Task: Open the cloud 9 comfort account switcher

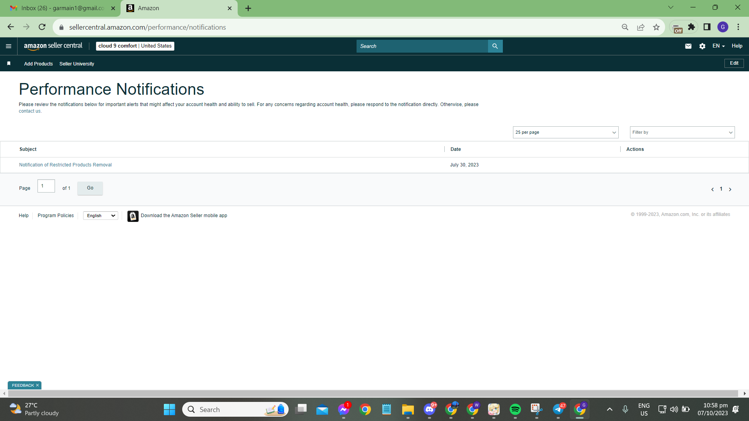Action: click(x=135, y=46)
